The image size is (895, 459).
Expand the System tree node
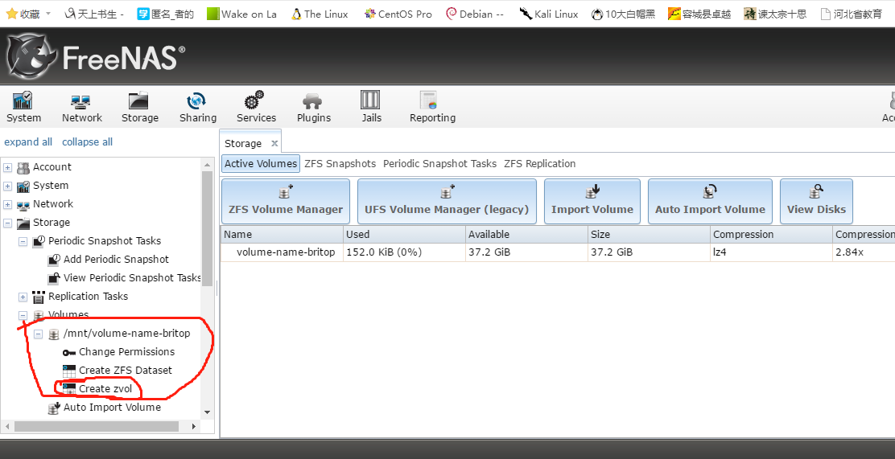point(7,186)
